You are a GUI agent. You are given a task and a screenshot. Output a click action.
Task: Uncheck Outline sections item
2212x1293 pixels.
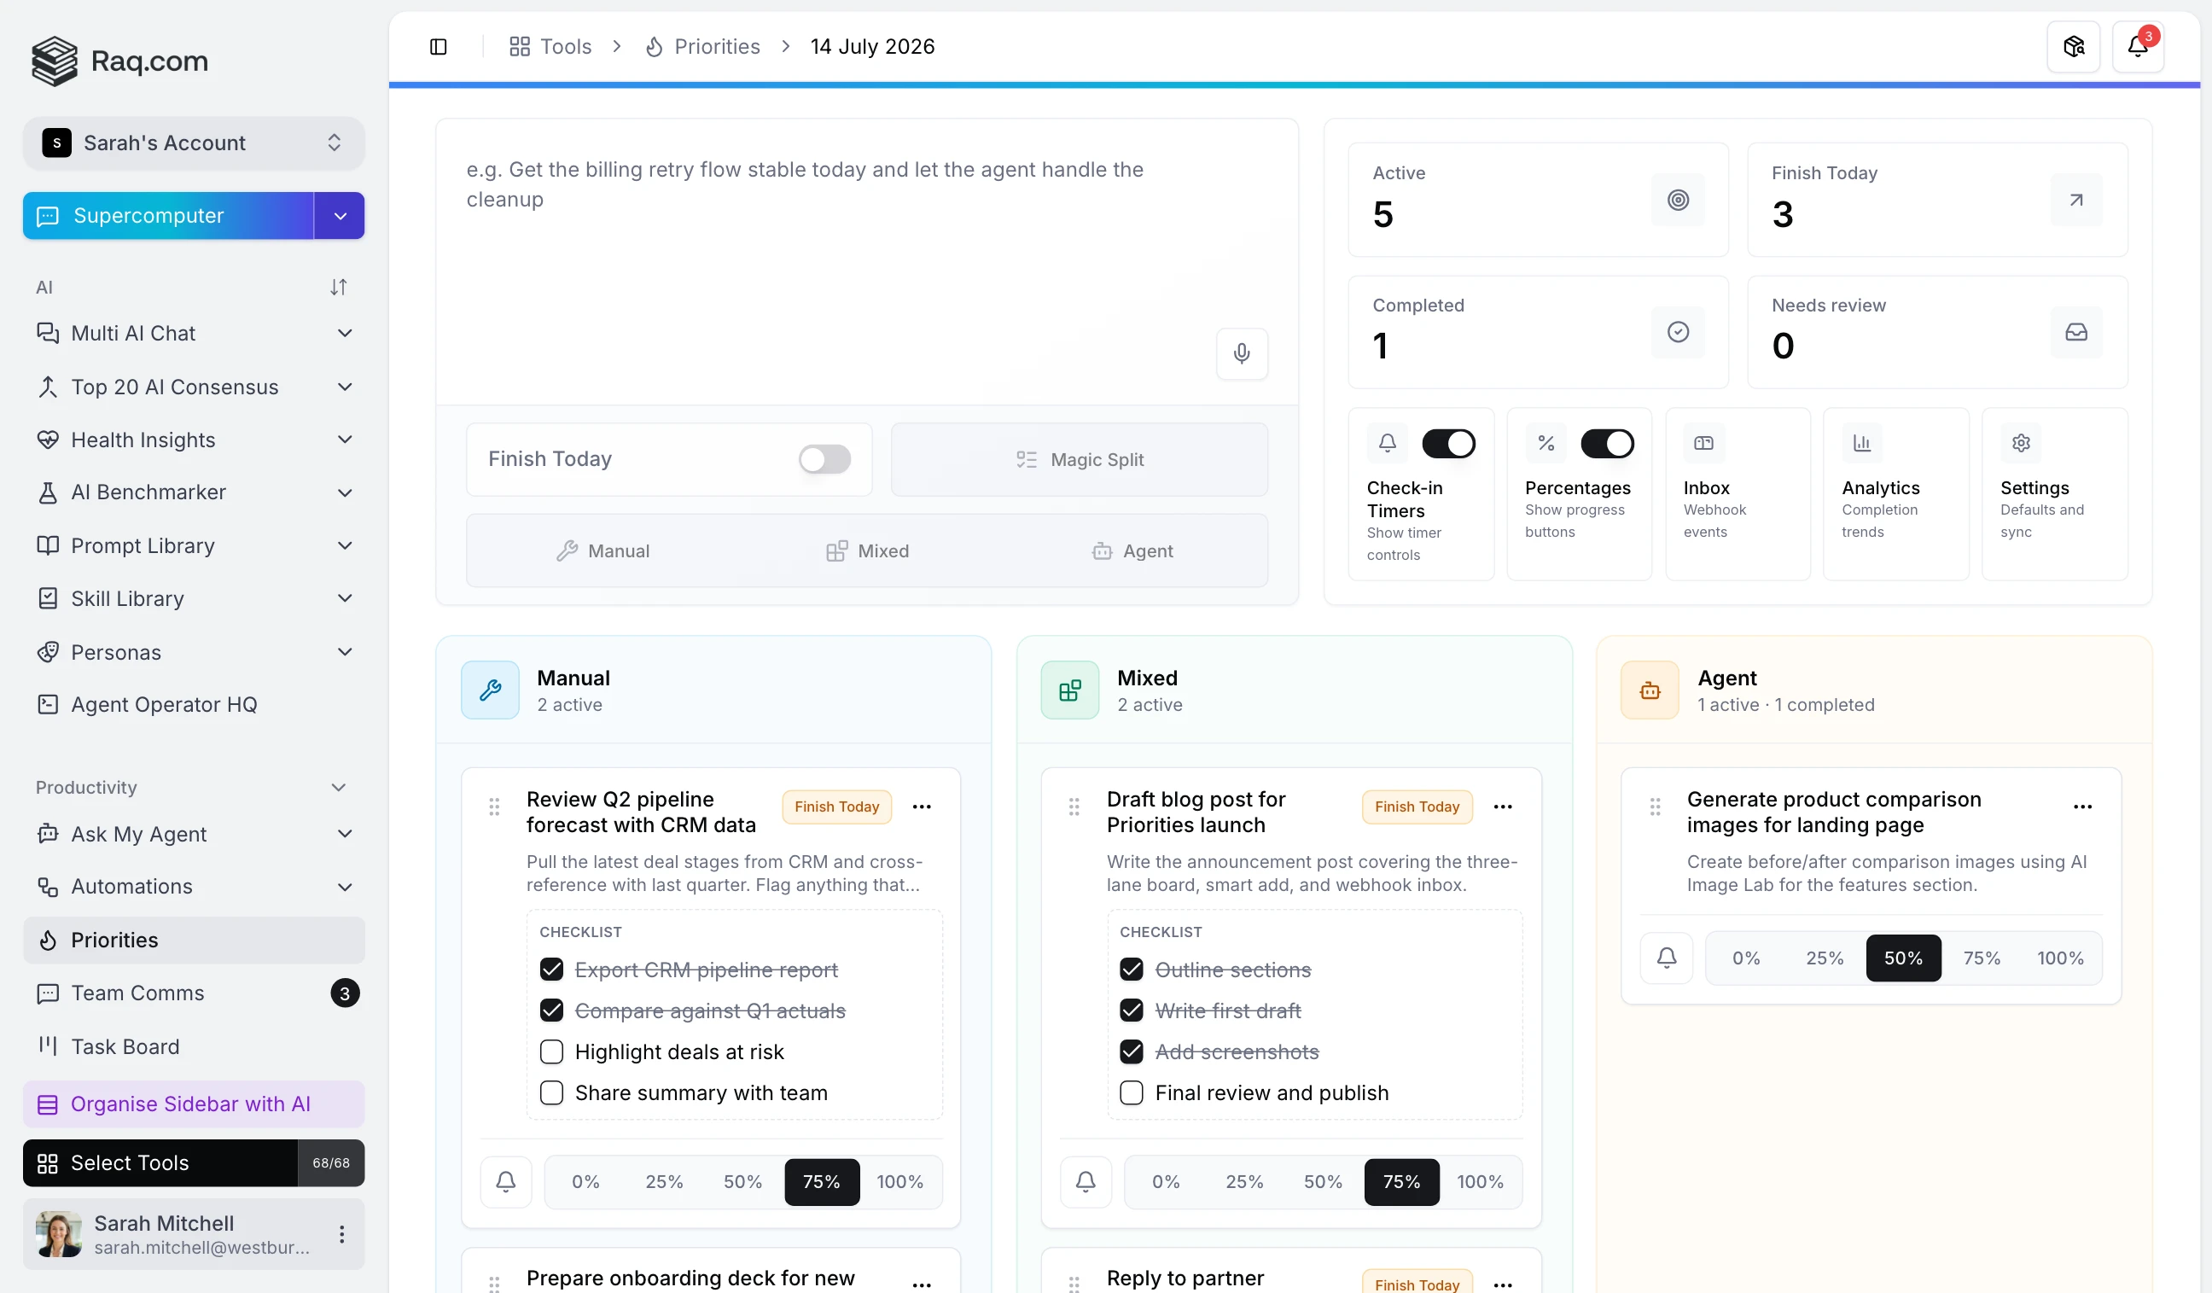tap(1132, 970)
